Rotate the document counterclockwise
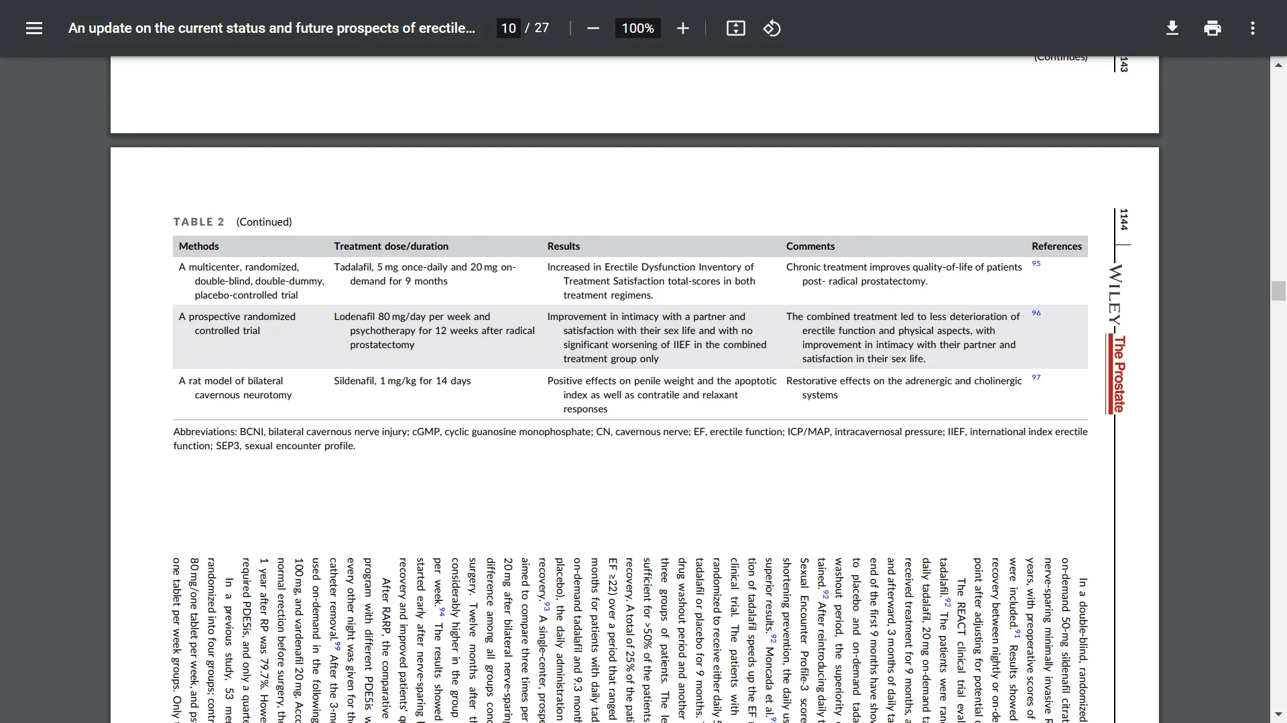Screen dimensions: 1287x723 point(772,28)
